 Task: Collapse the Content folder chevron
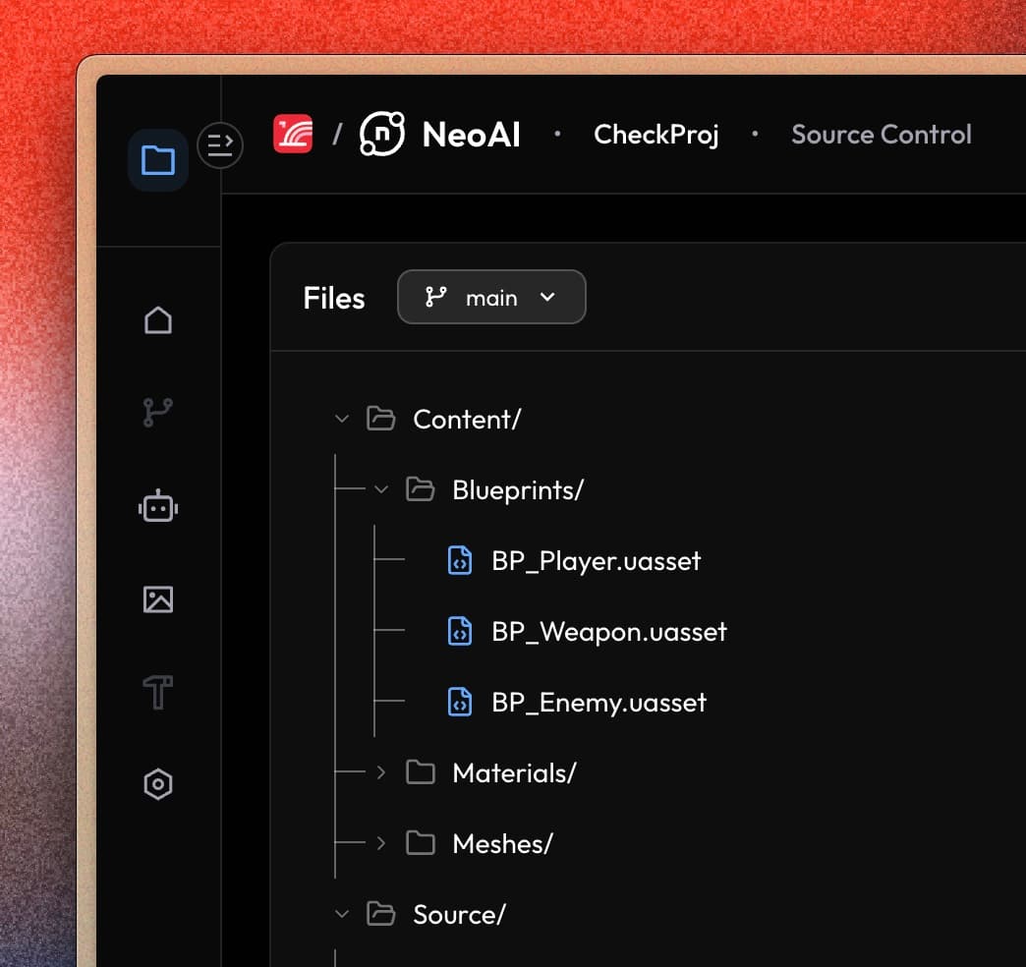pos(342,420)
